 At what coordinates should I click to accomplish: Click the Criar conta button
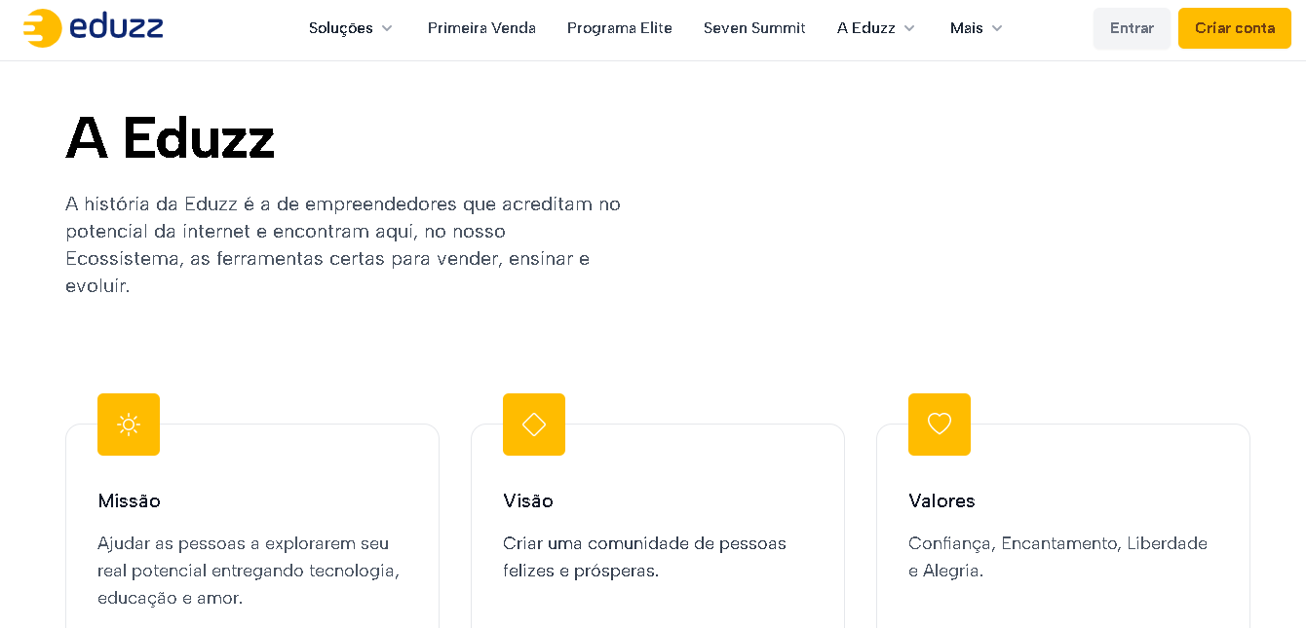coord(1234,28)
